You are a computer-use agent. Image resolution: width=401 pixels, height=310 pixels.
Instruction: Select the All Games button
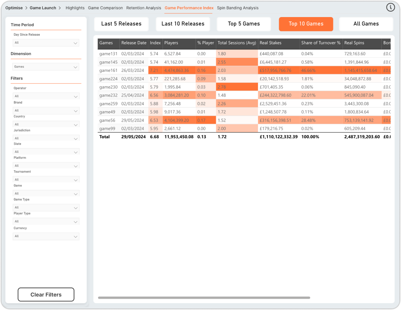coord(366,24)
